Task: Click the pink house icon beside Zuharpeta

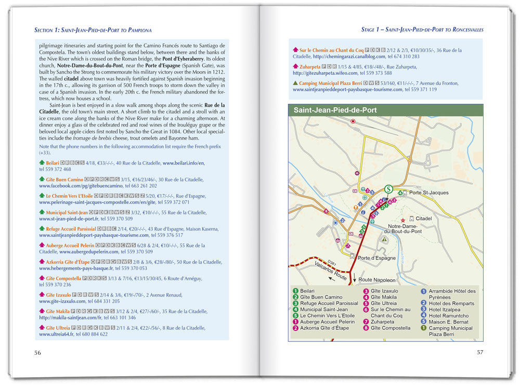Action: click(x=295, y=67)
